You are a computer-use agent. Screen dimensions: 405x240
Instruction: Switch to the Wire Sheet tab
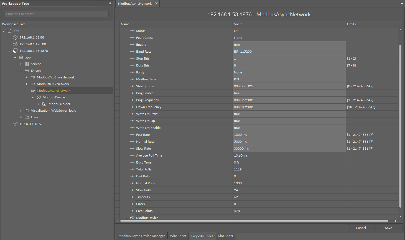178,236
